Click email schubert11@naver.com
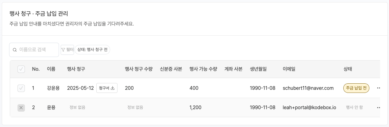The width and height of the screenshot is (389, 127). click(308, 88)
